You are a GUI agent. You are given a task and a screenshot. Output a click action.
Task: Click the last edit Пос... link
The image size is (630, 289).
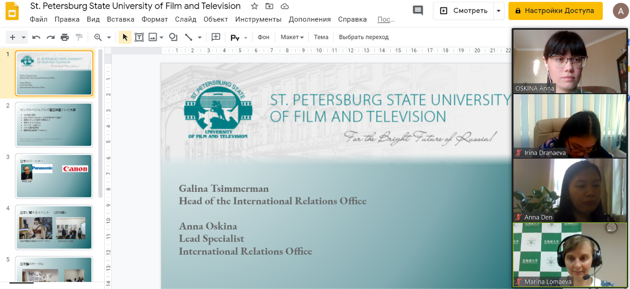click(387, 19)
